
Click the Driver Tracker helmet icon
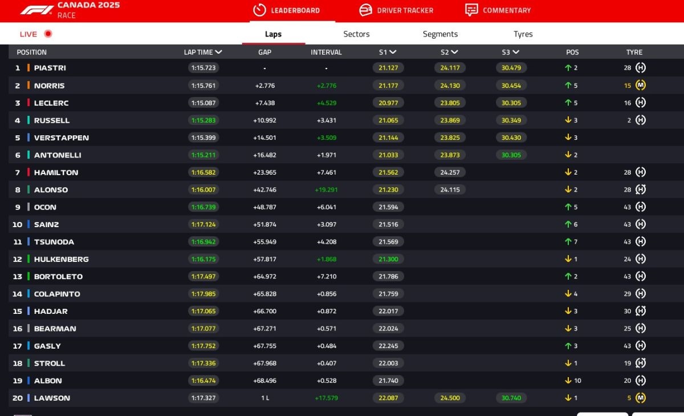coord(365,10)
